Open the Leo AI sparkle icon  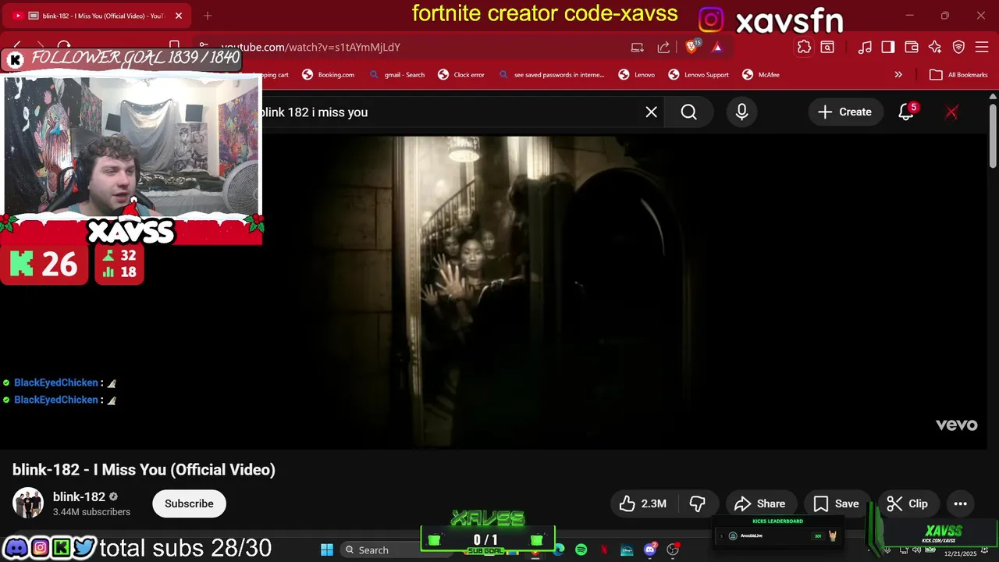[x=935, y=47]
